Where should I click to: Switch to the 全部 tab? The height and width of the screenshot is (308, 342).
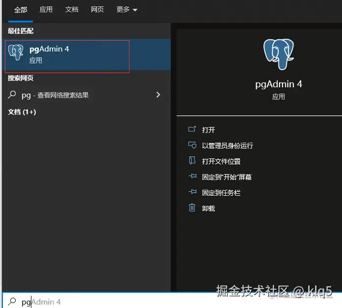tap(21, 10)
